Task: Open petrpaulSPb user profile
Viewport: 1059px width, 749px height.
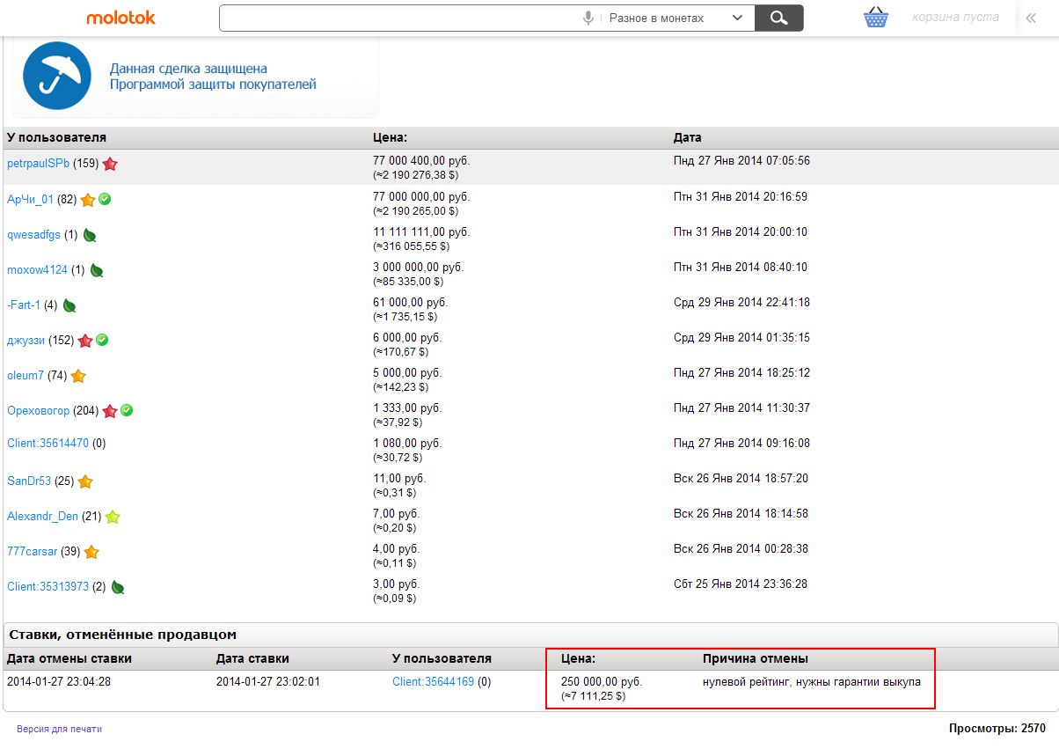Action: (x=38, y=164)
